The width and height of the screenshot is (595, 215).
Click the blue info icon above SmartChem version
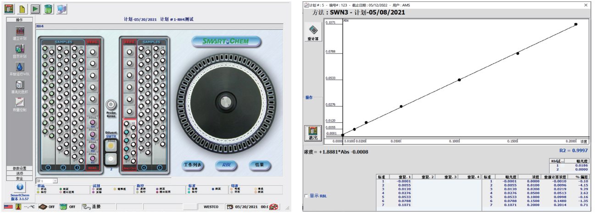click(20, 187)
